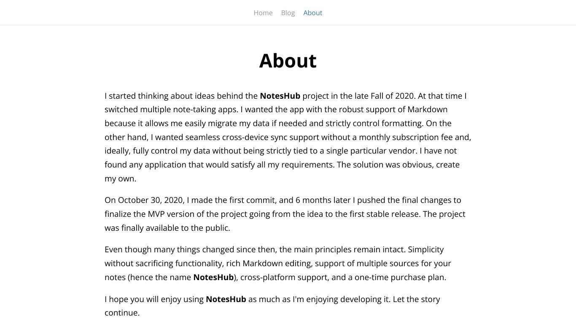Viewport: 576px width, 324px height.
Task: Click the phrase 'cross-platform support'
Action: [284, 277]
